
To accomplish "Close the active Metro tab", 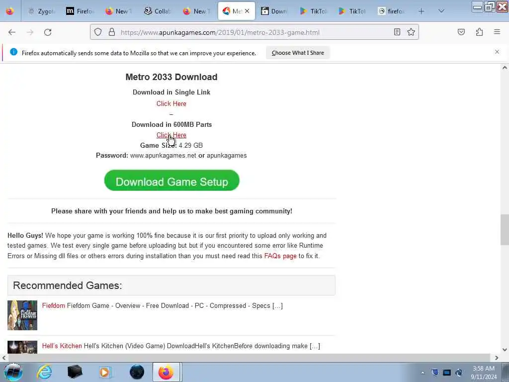I will 247,11.
